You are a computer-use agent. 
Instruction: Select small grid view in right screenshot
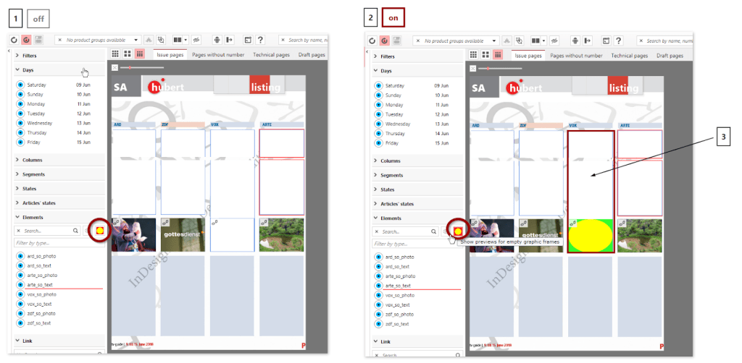pyautogui.click(x=473, y=55)
